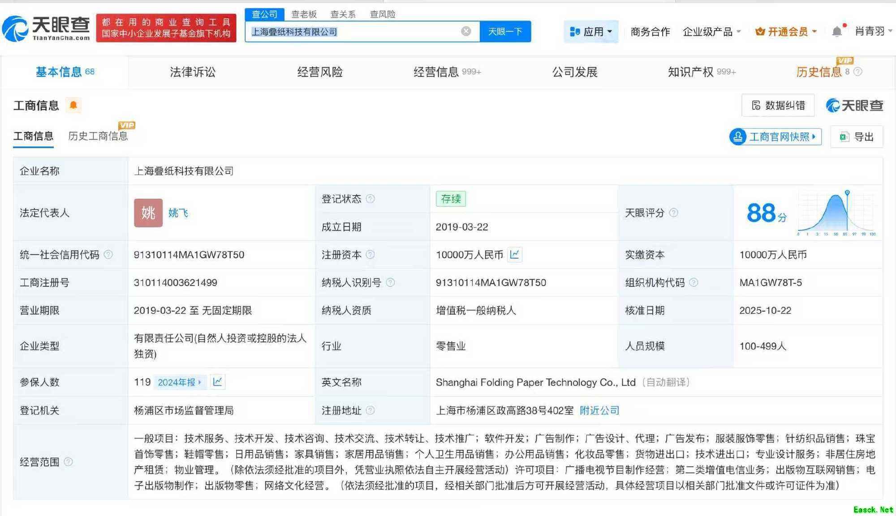Screen dimensions: 896x516
Task: Click inside the company search input field
Action: tap(358, 31)
